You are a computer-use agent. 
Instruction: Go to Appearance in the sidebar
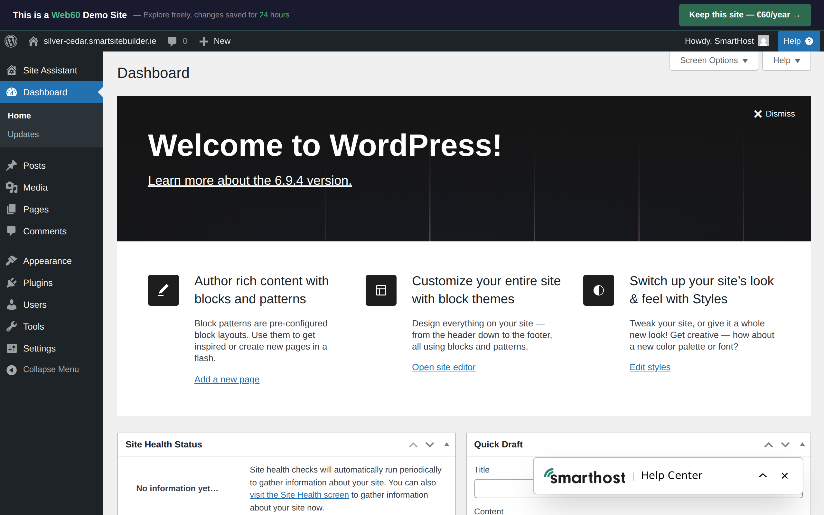pyautogui.click(x=47, y=261)
